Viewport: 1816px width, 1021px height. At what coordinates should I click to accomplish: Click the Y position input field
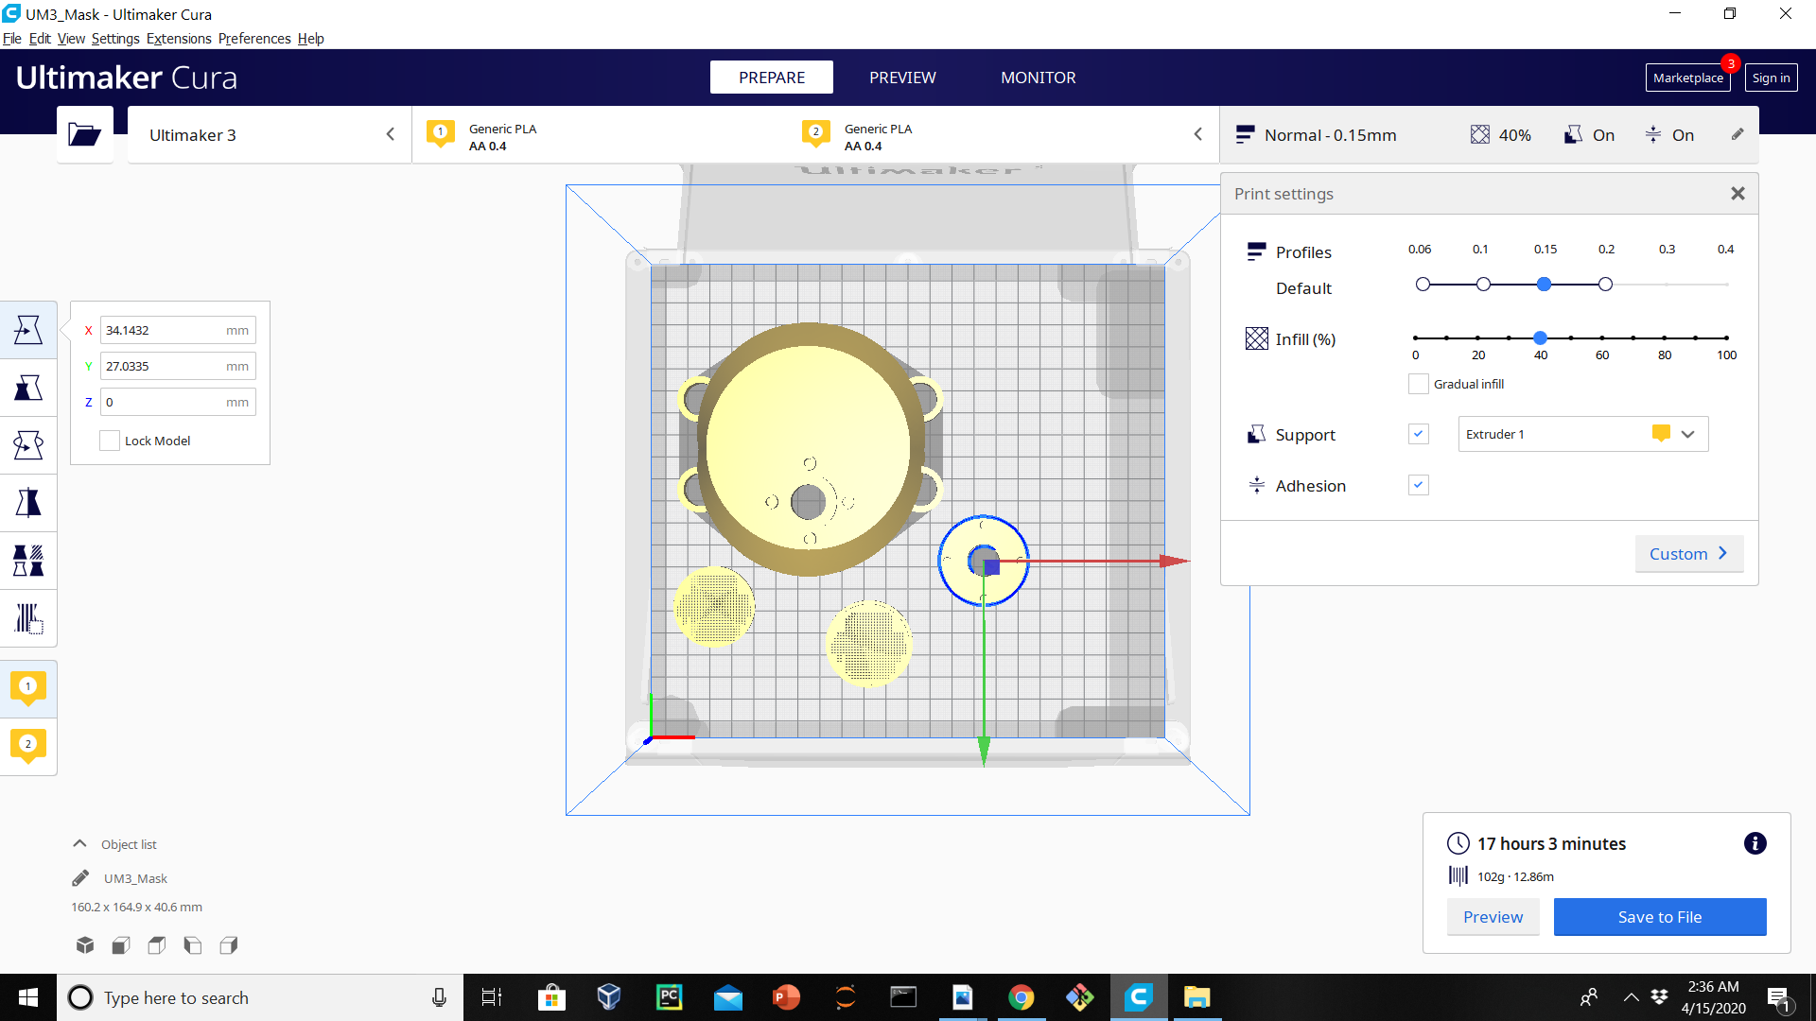[178, 366]
